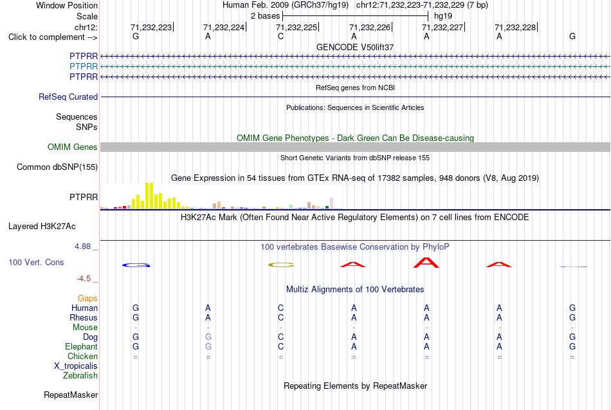
Task: Click the PTPRR GTEx expression bar chart
Action: click(x=222, y=196)
